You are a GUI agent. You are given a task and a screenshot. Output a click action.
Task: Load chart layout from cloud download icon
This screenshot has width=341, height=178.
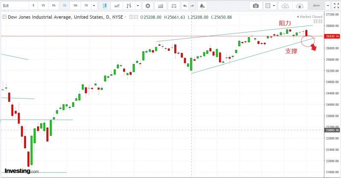click(285, 6)
